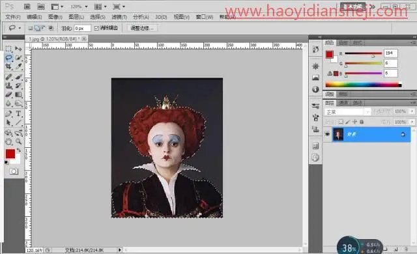Reset default foreground and background colors
Screen dimensions: 417x254
coord(7,162)
